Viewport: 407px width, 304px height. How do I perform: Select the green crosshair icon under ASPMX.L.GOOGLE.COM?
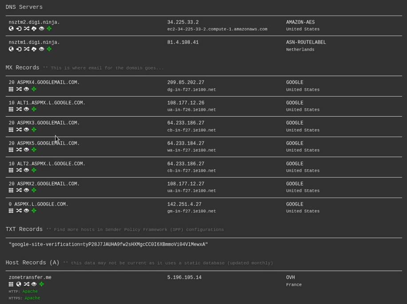coord(33,211)
